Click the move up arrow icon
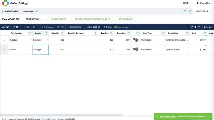Screen dimensions: 214x120 point(24,27)
